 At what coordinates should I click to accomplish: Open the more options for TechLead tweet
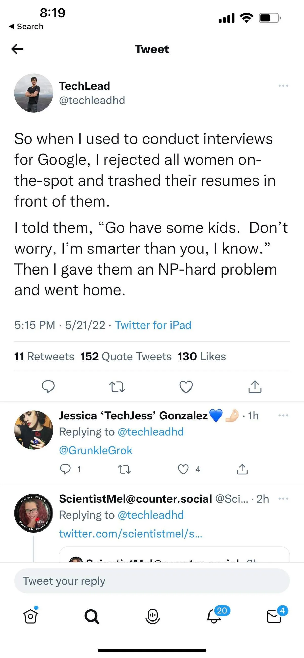click(283, 86)
